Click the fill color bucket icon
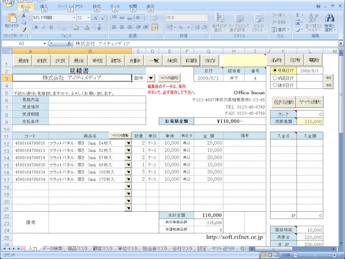Viewport: 345px width, 259px height. pos(76,28)
